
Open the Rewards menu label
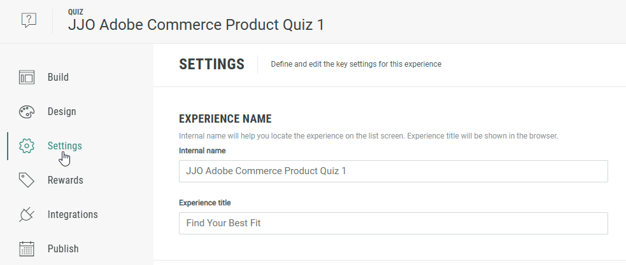65,180
